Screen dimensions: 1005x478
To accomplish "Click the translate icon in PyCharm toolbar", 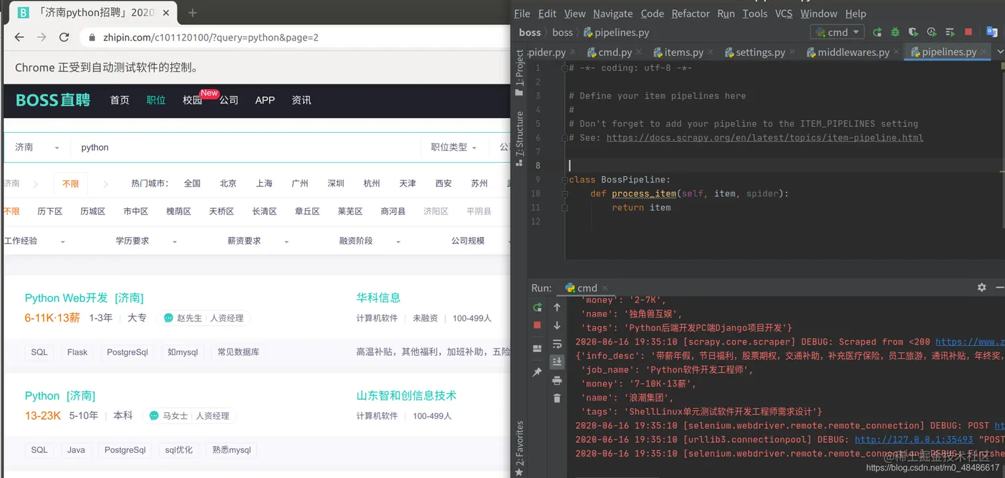I will [x=992, y=32].
